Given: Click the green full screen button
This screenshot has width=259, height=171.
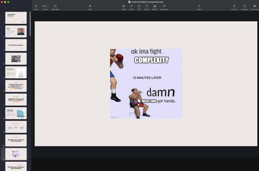Looking at the screenshot, I should (x=8, y=2).
